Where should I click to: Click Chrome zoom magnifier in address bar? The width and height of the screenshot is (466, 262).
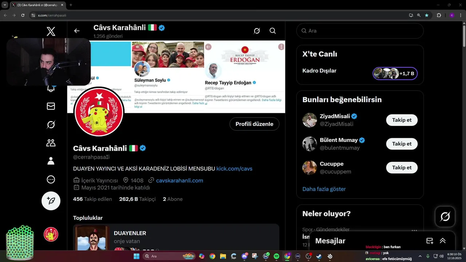coord(419,15)
